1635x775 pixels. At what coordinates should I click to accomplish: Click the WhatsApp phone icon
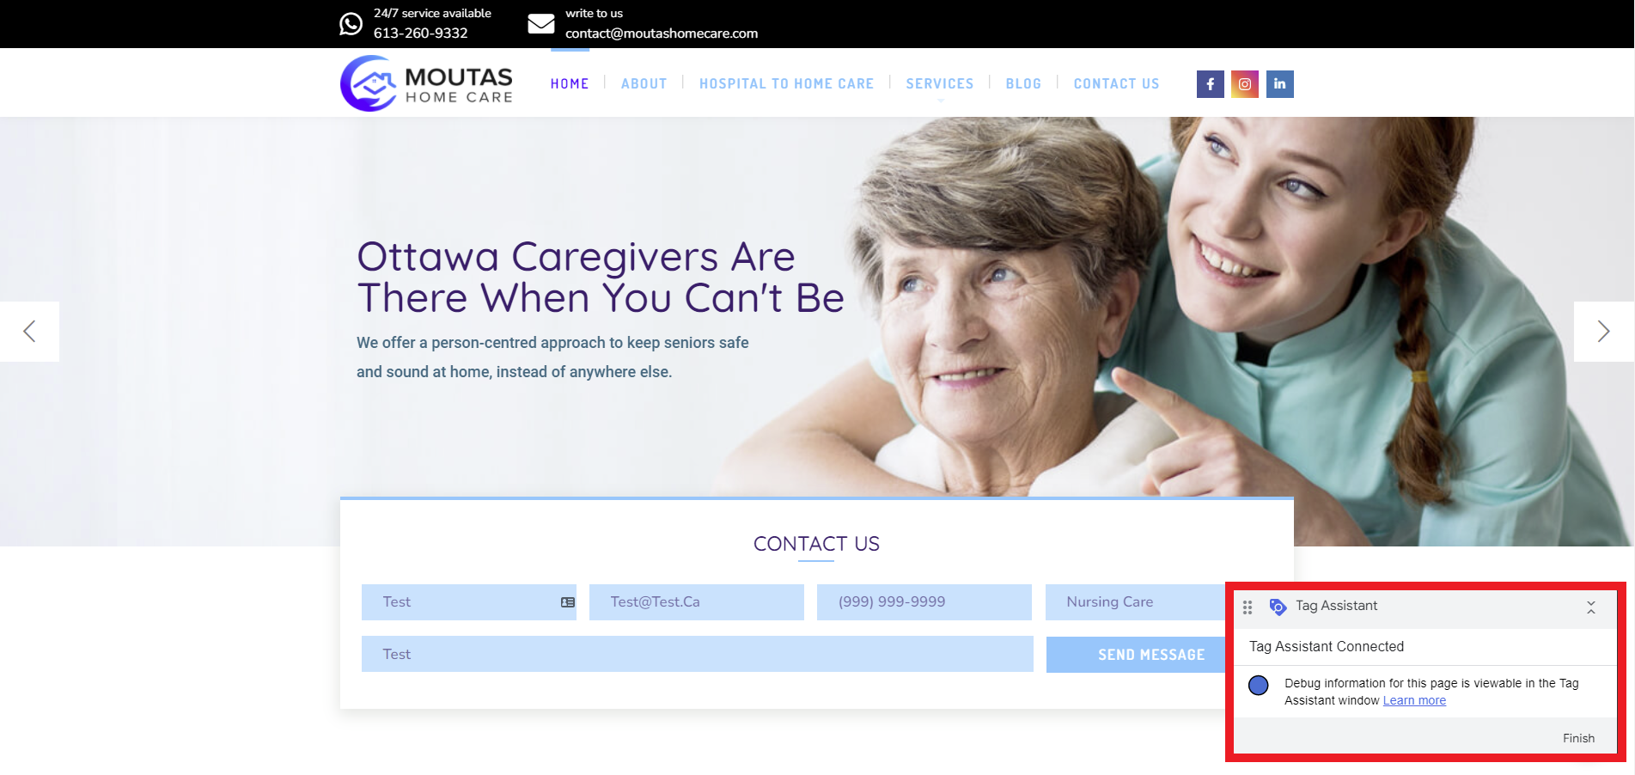[x=351, y=24]
